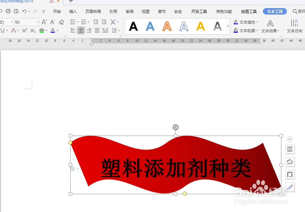Click the 文字方向 button
This screenshot has height=212, width=305.
pyautogui.click(x=295, y=26)
